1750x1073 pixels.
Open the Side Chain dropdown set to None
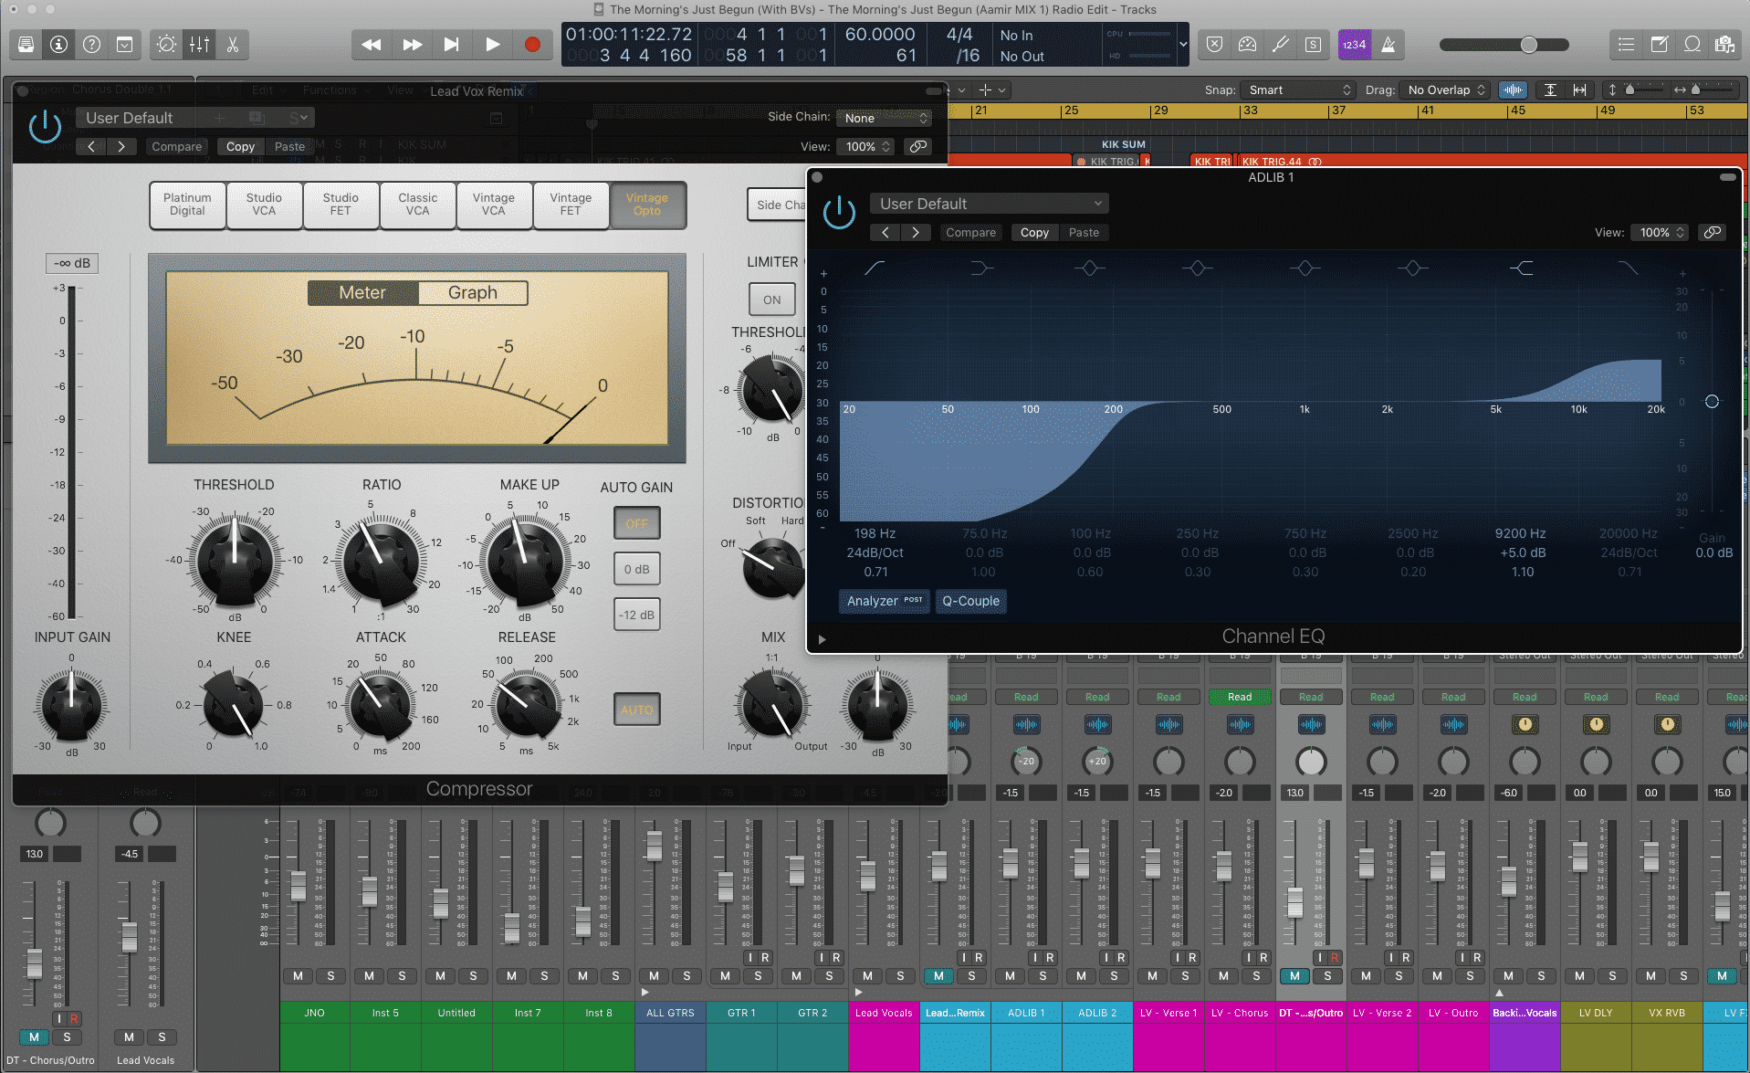pos(882,118)
